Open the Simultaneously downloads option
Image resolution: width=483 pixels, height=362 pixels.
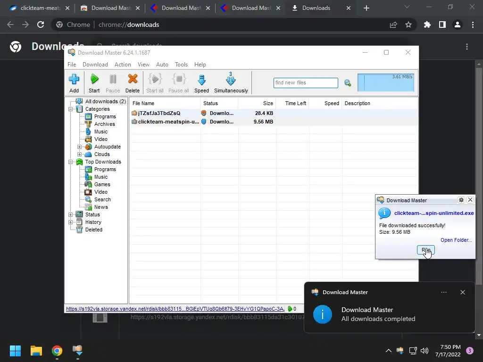pos(231,83)
